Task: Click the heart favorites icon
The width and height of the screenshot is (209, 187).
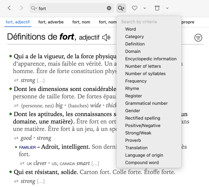Action: [135, 8]
